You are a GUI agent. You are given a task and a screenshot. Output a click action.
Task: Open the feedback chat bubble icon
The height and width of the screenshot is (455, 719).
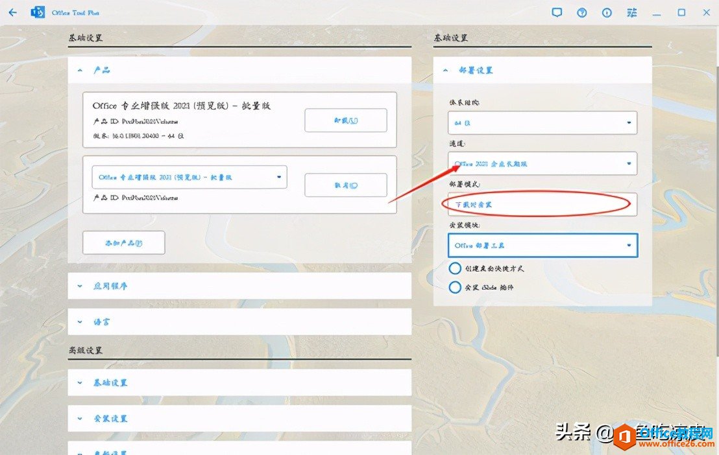click(x=557, y=12)
